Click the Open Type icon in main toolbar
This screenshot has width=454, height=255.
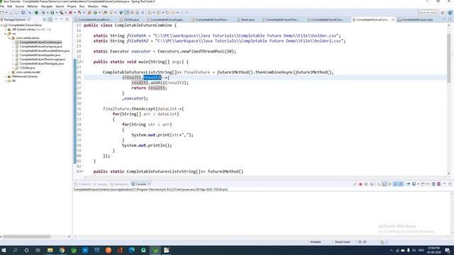(105, 13)
